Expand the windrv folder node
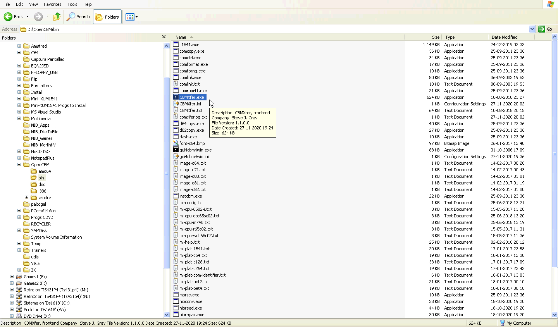The image size is (558, 327). tap(26, 198)
